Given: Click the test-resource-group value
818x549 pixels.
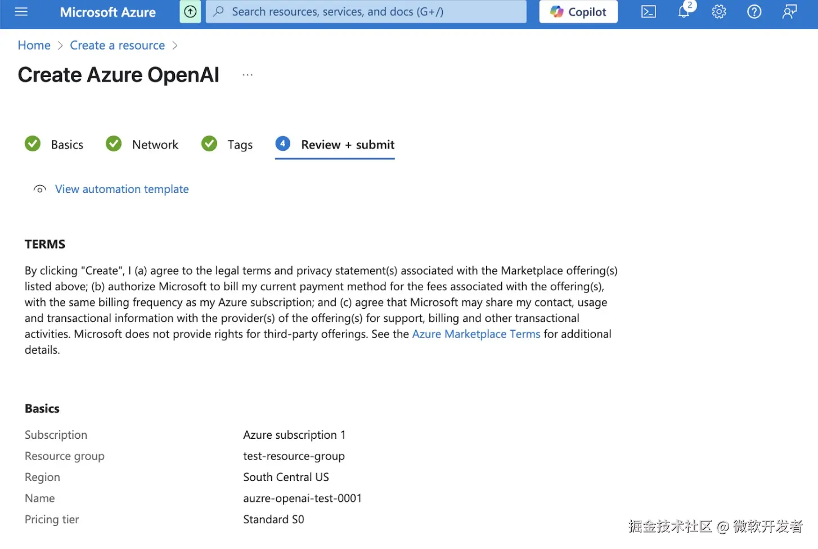Looking at the screenshot, I should coord(294,456).
